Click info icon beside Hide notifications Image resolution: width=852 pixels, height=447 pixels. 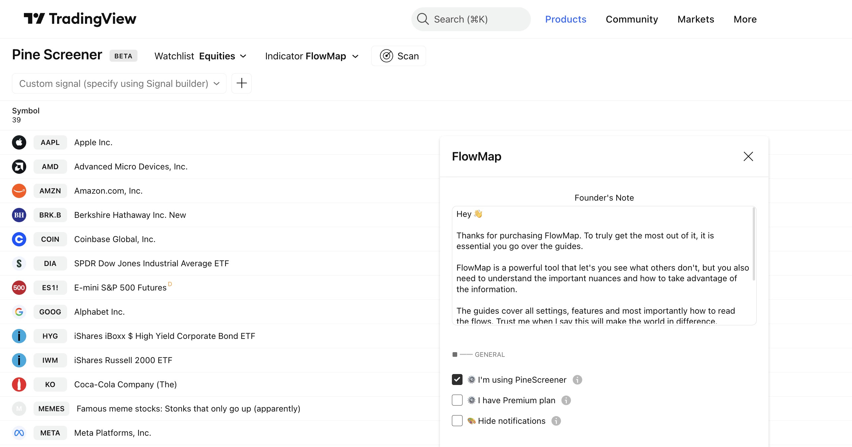click(556, 421)
